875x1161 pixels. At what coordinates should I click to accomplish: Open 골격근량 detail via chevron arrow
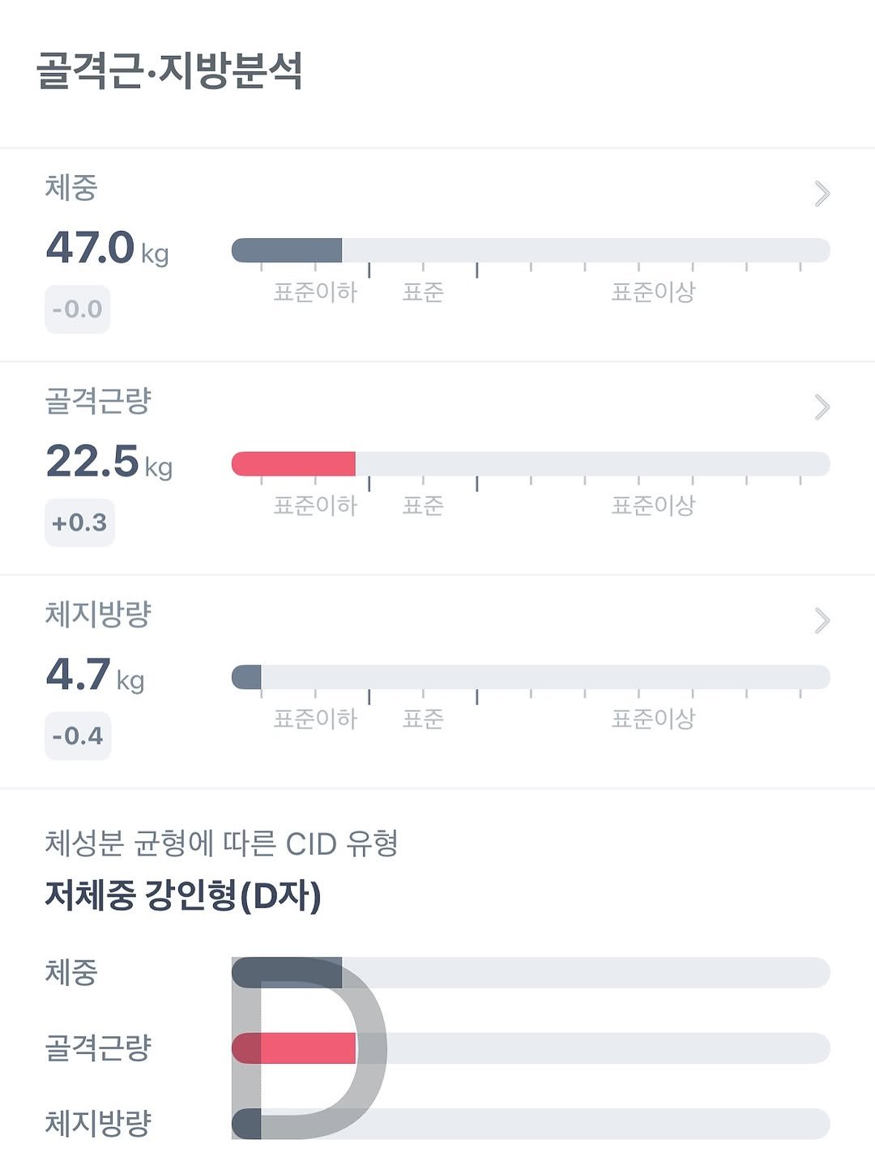click(x=822, y=407)
